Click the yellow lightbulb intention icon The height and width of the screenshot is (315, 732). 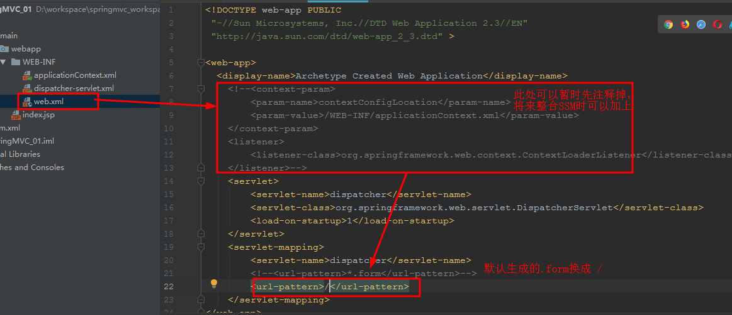(214, 284)
